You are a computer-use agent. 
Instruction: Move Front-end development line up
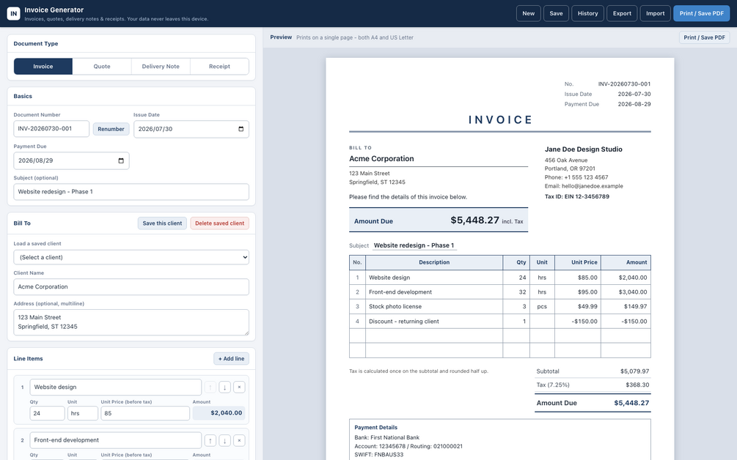(210, 440)
